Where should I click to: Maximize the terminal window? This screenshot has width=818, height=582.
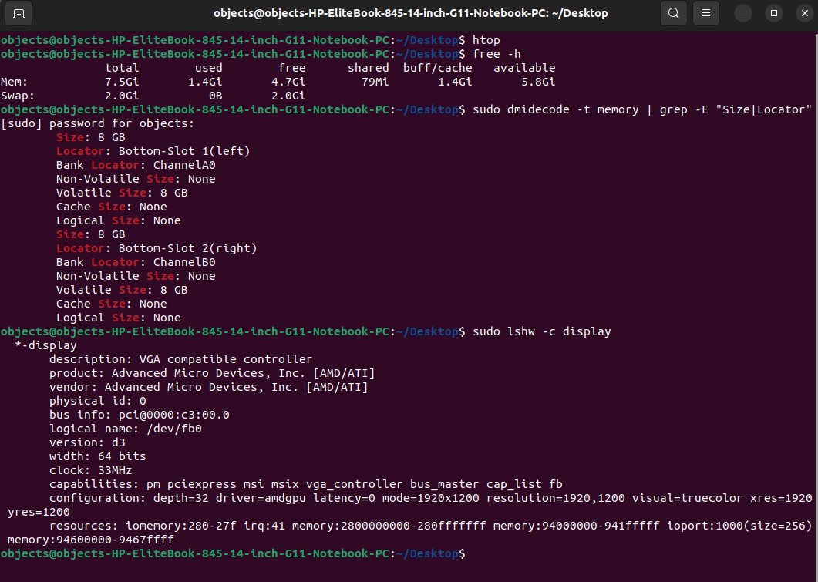point(774,13)
